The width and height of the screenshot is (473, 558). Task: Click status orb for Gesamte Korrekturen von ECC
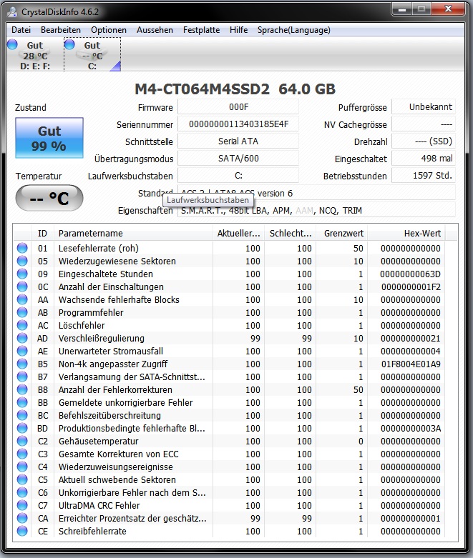point(22,454)
